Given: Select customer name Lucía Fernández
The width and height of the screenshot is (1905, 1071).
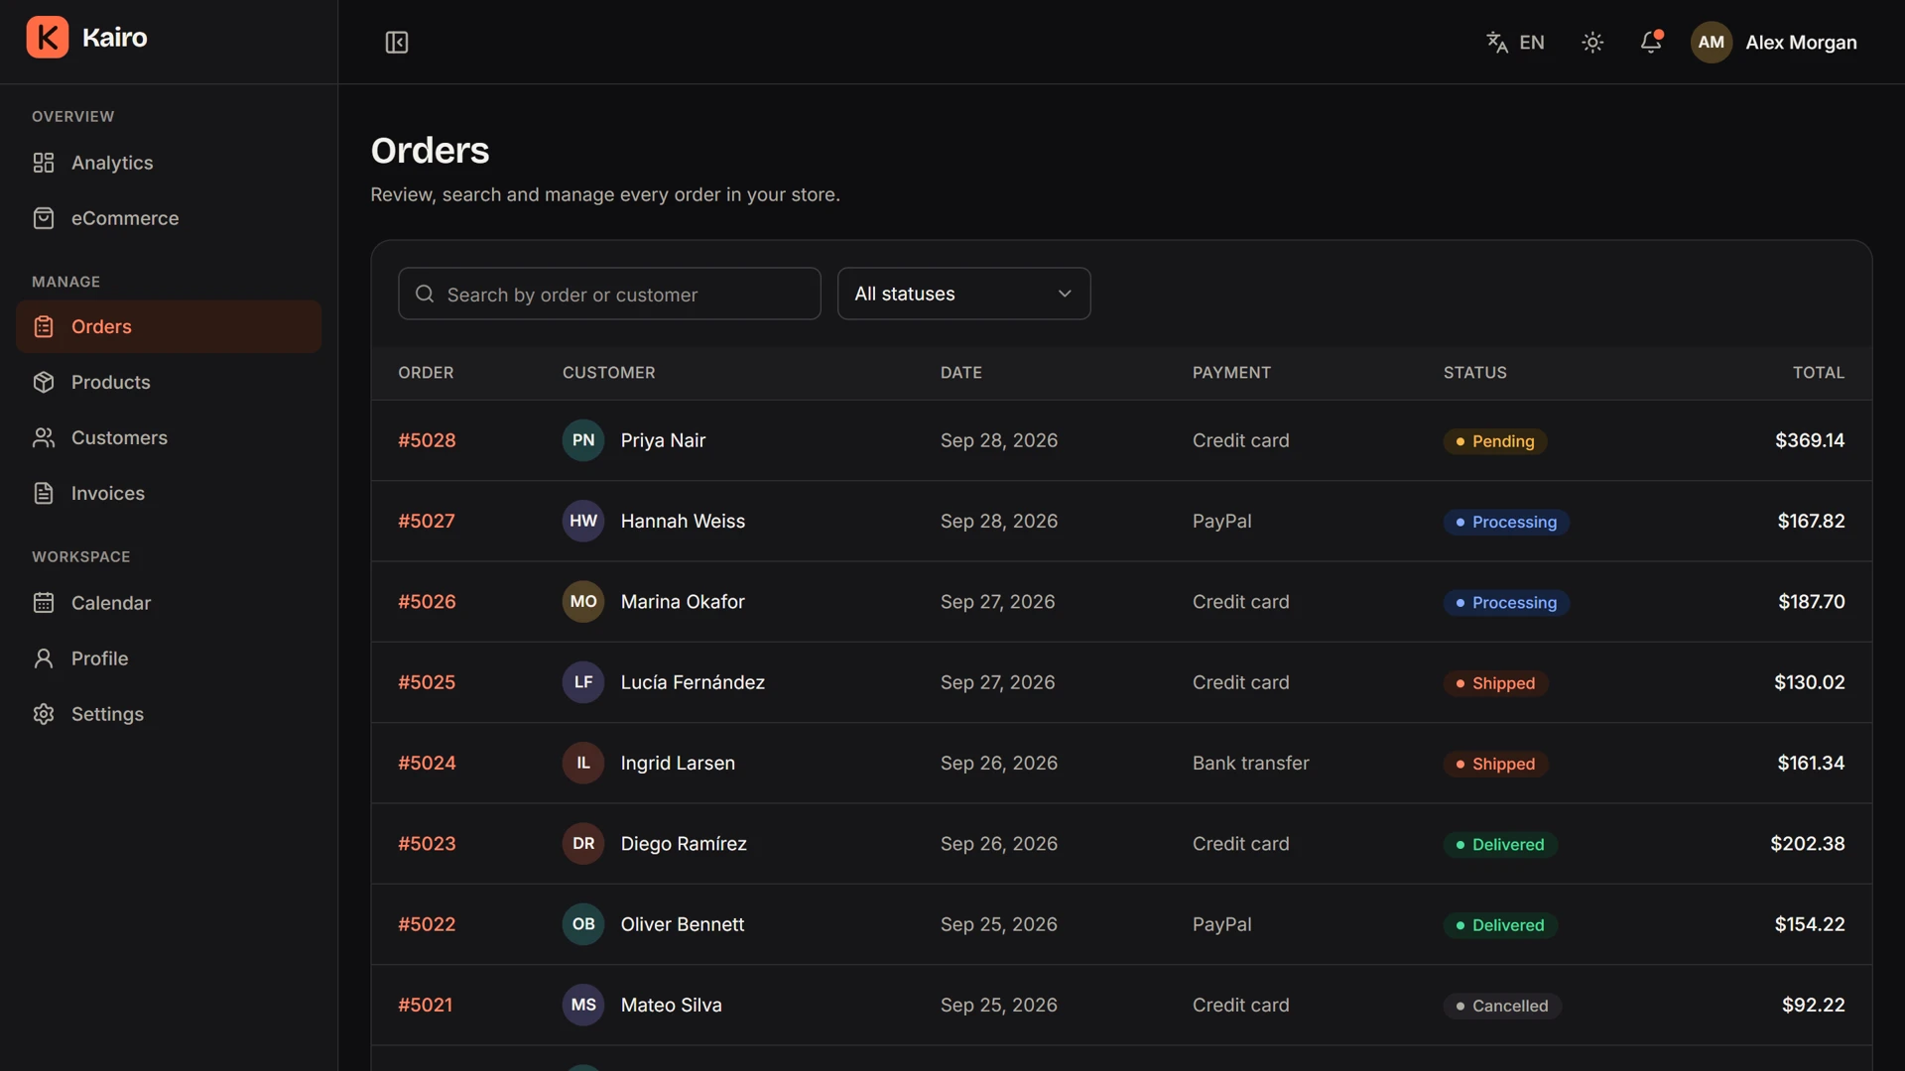Looking at the screenshot, I should [693, 682].
